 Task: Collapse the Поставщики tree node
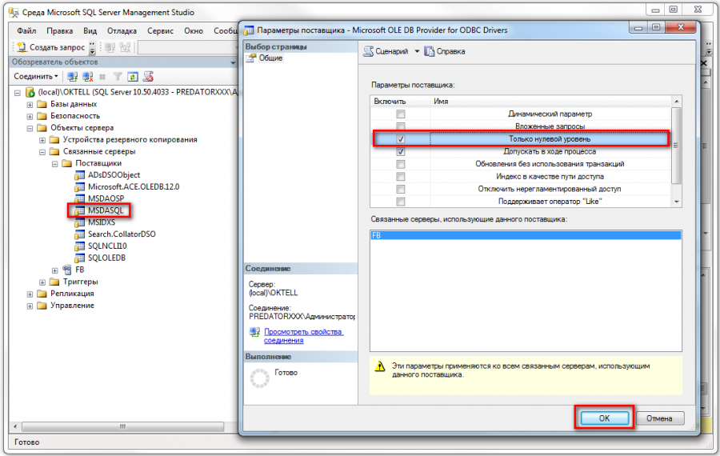[55, 163]
